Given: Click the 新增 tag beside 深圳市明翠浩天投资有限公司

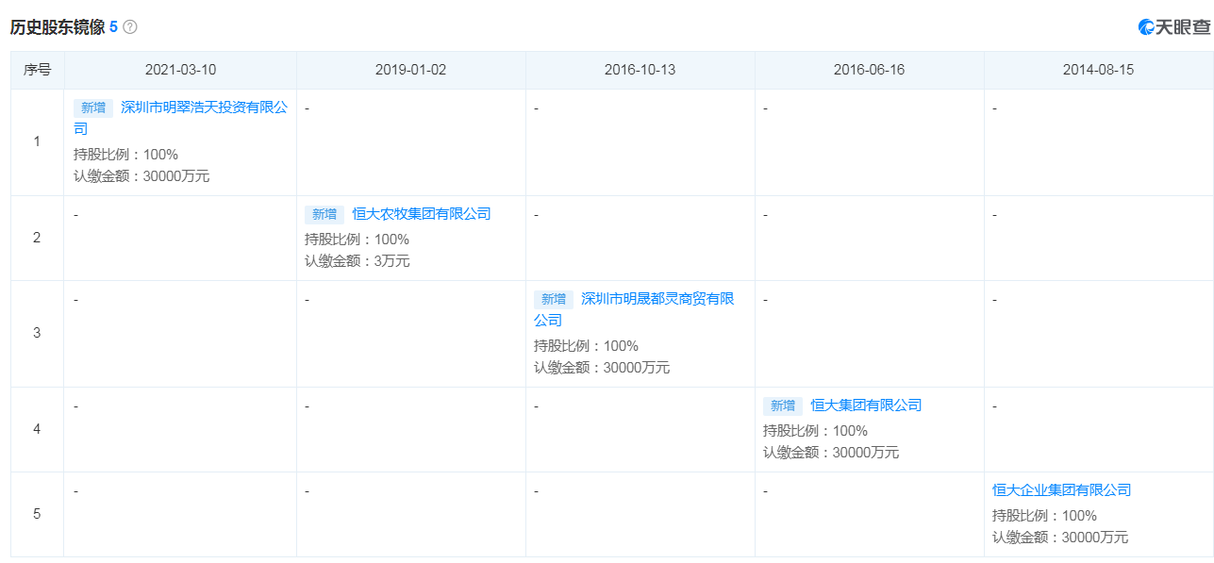Looking at the screenshot, I should [x=93, y=108].
